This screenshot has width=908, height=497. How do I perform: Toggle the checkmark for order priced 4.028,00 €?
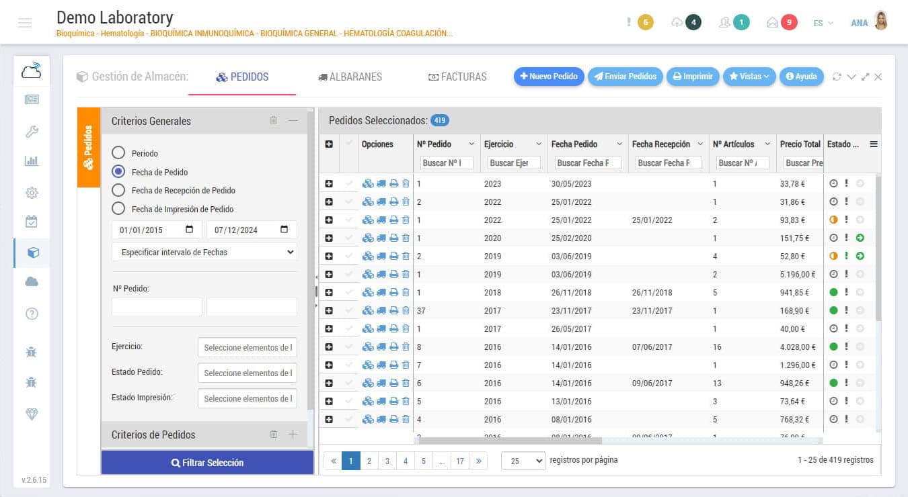tap(348, 347)
